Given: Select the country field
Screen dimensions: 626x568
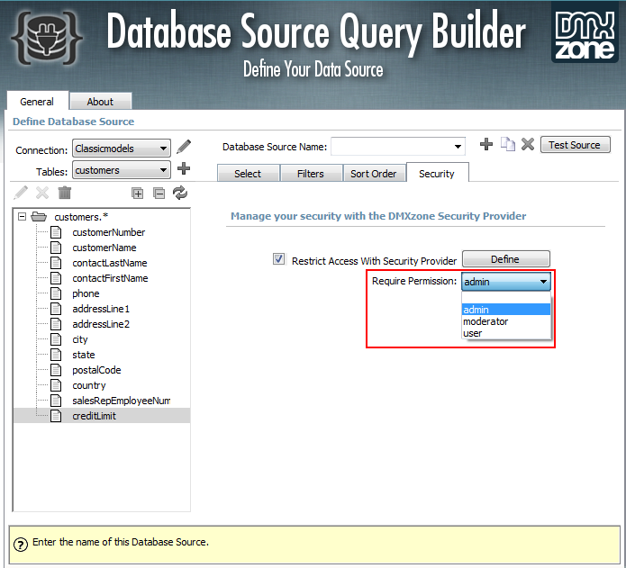Looking at the screenshot, I should (89, 385).
